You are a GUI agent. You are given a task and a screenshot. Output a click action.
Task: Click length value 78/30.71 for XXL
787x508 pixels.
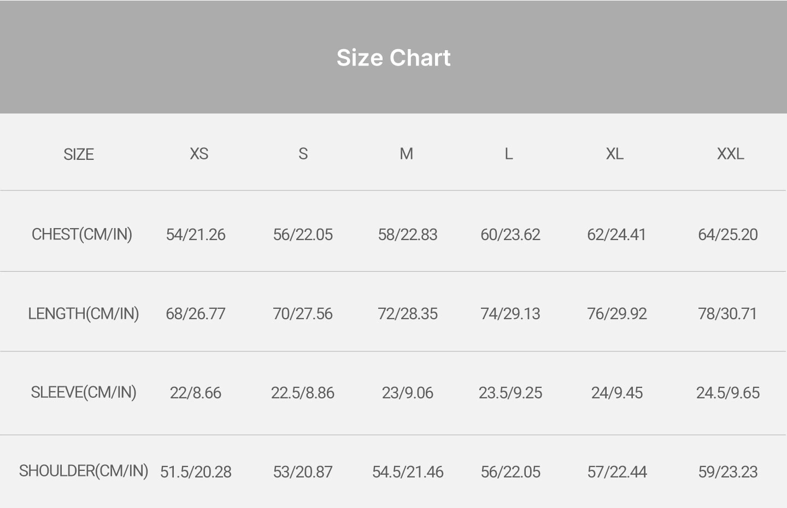tap(727, 314)
